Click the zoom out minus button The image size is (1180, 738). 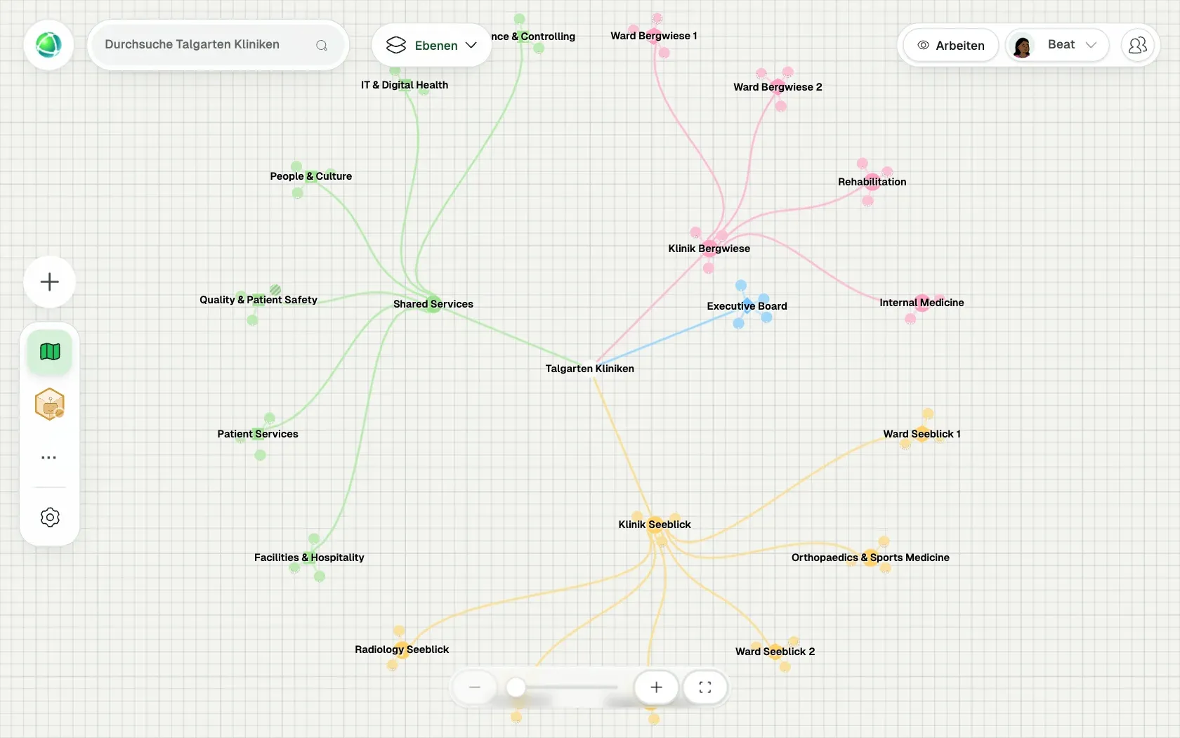coord(475,687)
